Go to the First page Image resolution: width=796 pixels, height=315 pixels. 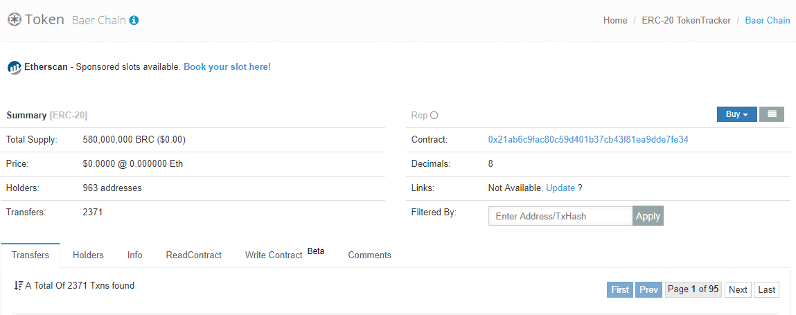620,289
